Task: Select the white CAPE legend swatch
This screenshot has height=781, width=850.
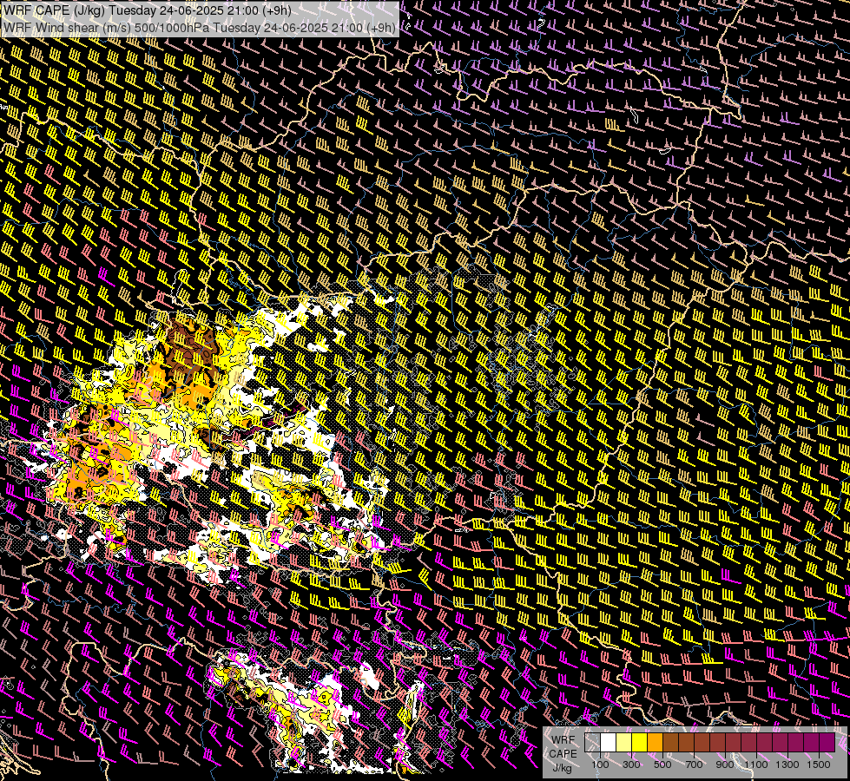Action: point(609,743)
